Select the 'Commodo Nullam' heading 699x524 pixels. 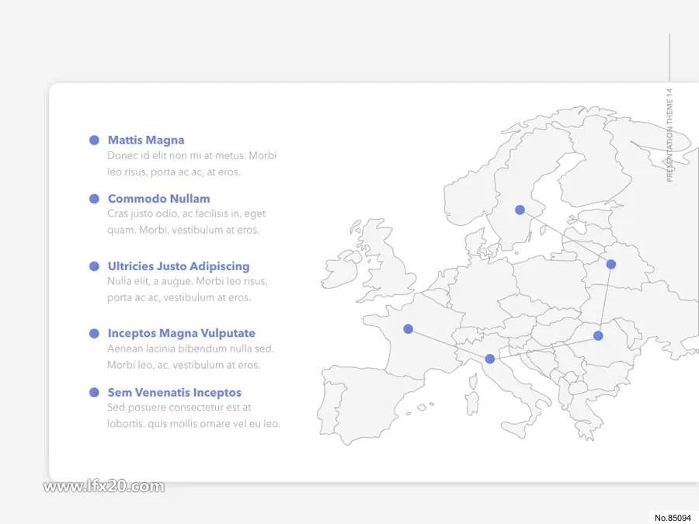158,199
